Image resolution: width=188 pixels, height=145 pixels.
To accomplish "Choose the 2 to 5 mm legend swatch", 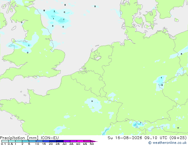I will point(26,141).
